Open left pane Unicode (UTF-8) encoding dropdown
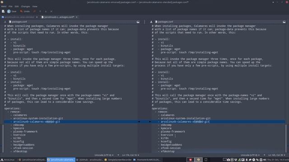 pos(104,155)
